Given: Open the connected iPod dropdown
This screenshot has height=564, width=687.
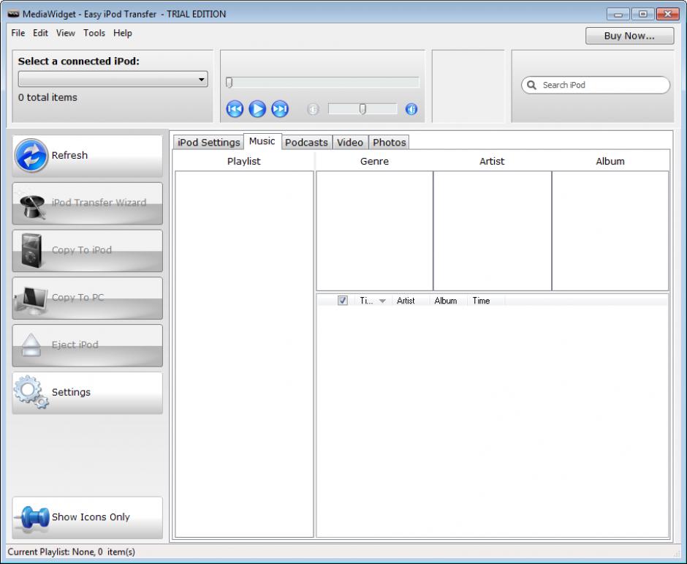Looking at the screenshot, I should pos(113,80).
